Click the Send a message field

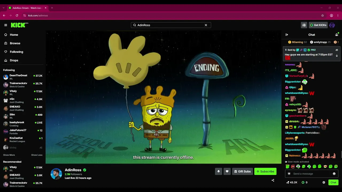(312, 174)
